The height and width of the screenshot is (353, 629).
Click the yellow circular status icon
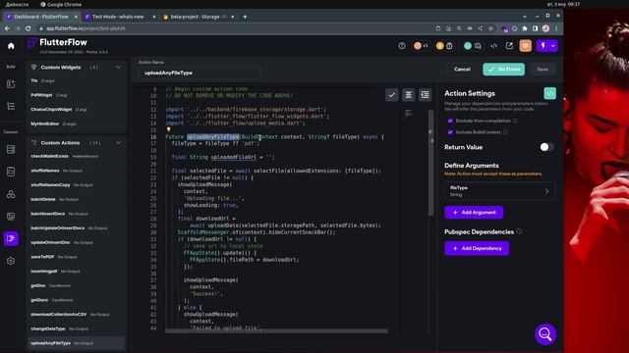coord(439,46)
